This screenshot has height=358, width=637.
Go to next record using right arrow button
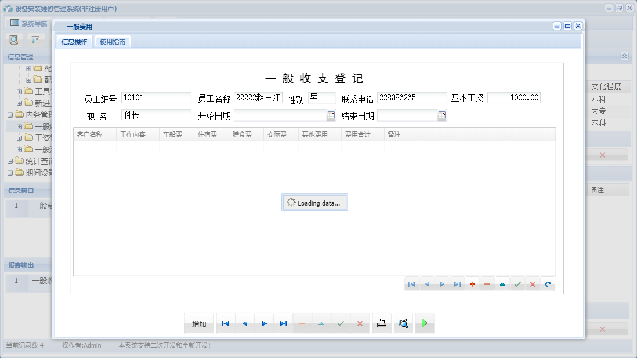[264, 323]
